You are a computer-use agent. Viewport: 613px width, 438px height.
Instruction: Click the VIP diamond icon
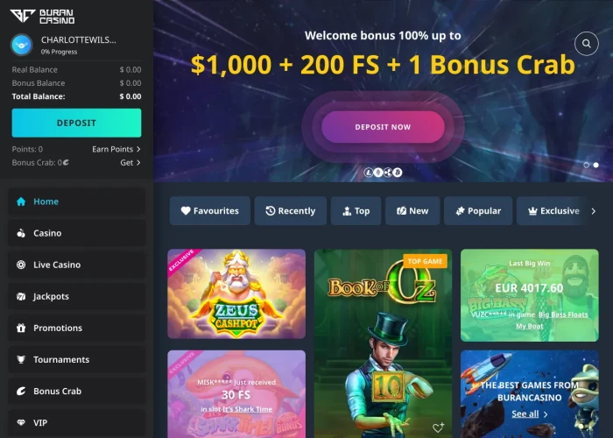(21, 422)
